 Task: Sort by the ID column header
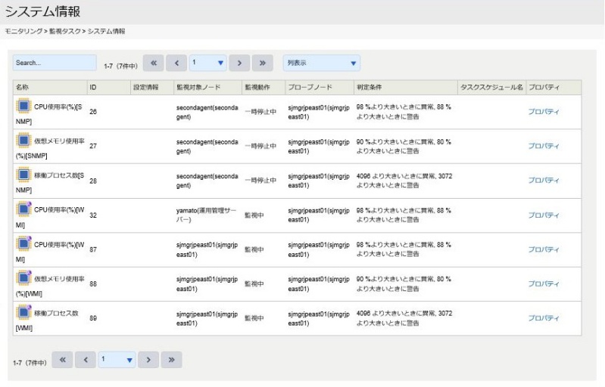point(109,88)
